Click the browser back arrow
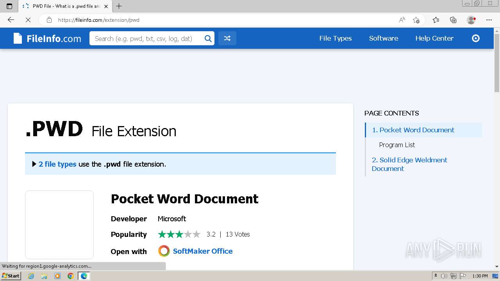This screenshot has height=281, width=500. coord(11,20)
